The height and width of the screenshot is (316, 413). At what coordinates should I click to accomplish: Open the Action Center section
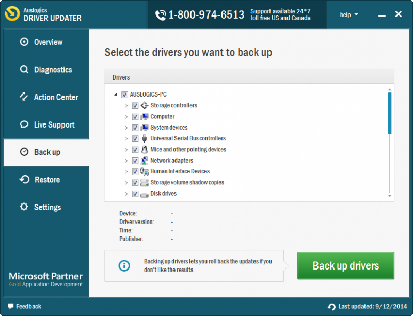(x=46, y=97)
